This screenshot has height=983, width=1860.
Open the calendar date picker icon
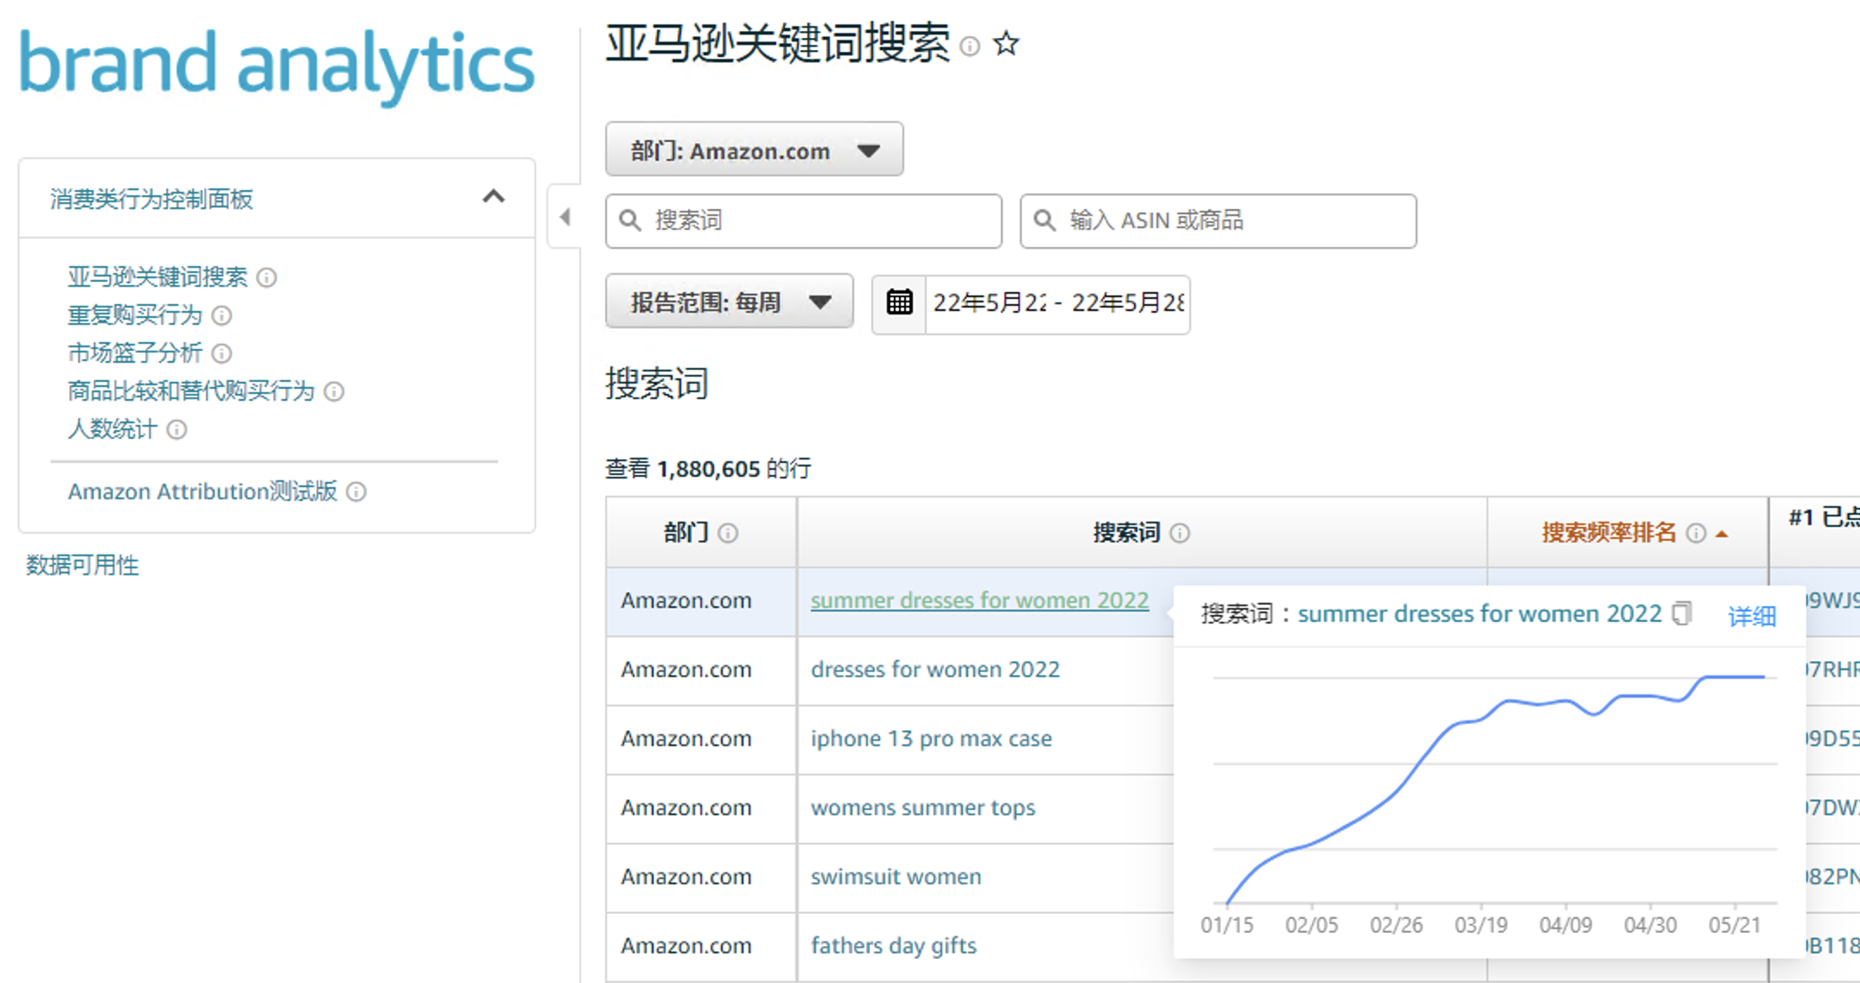click(x=899, y=303)
